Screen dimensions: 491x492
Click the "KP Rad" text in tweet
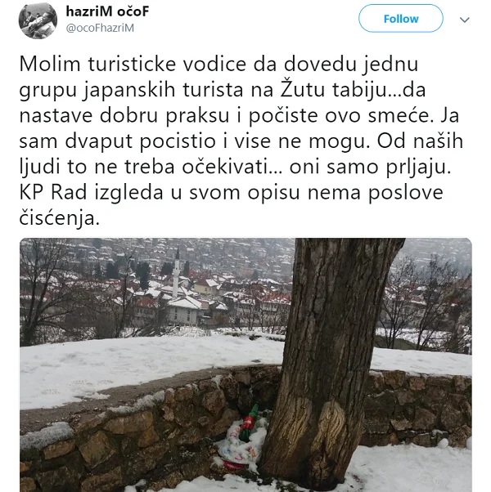pos(52,192)
